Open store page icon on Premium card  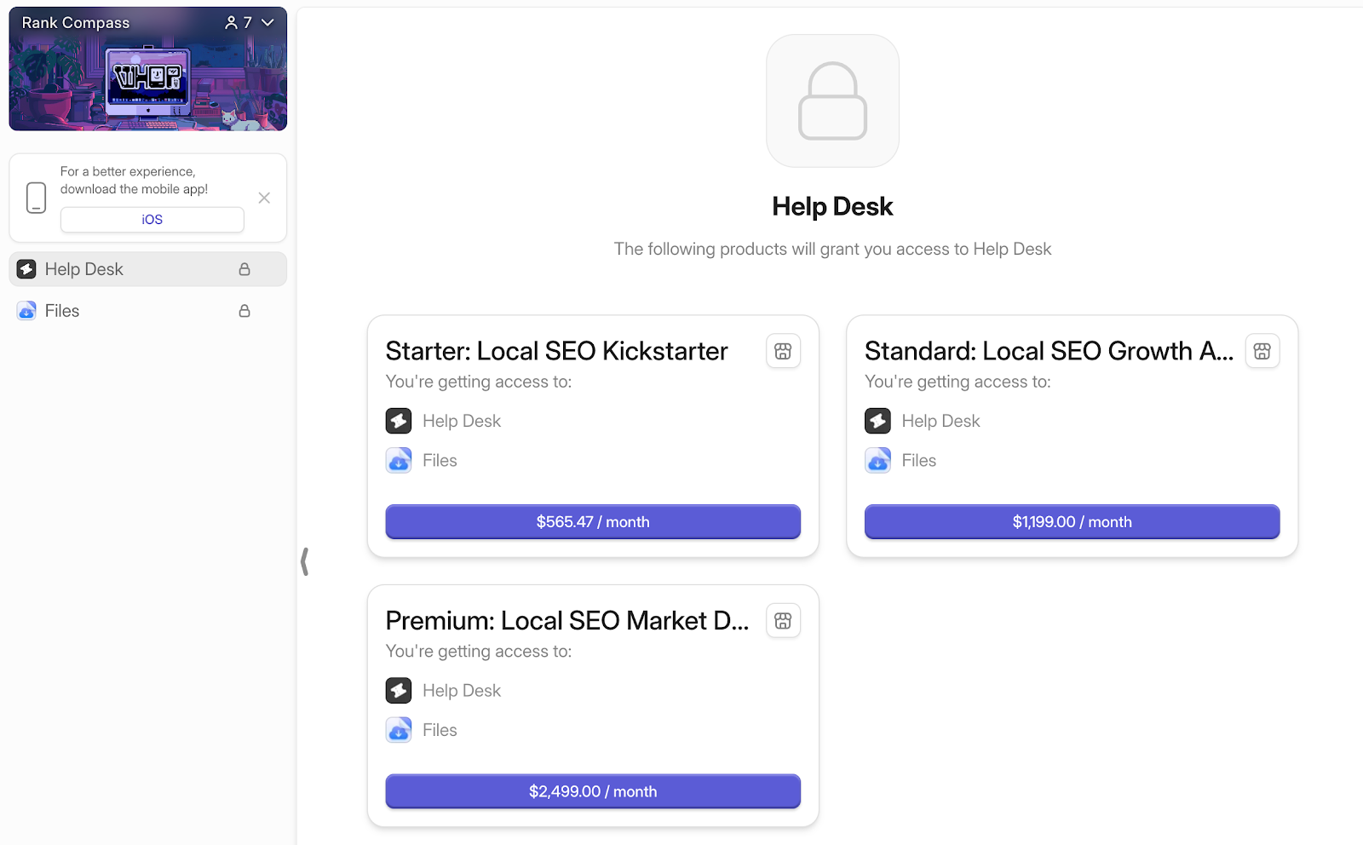tap(783, 621)
